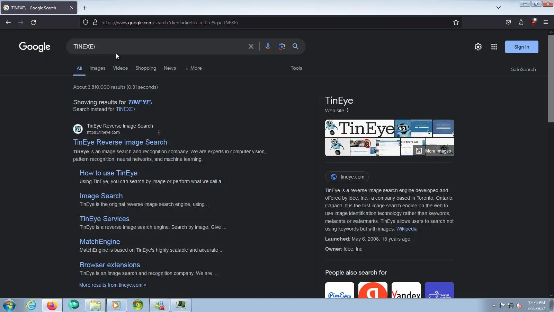Switch to the Shopping tab
This screenshot has width=554, height=312.
pos(146,68)
